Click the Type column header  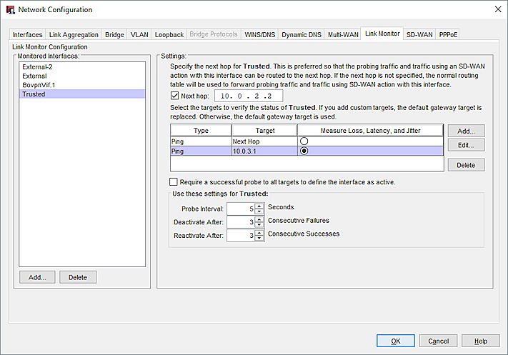201,131
